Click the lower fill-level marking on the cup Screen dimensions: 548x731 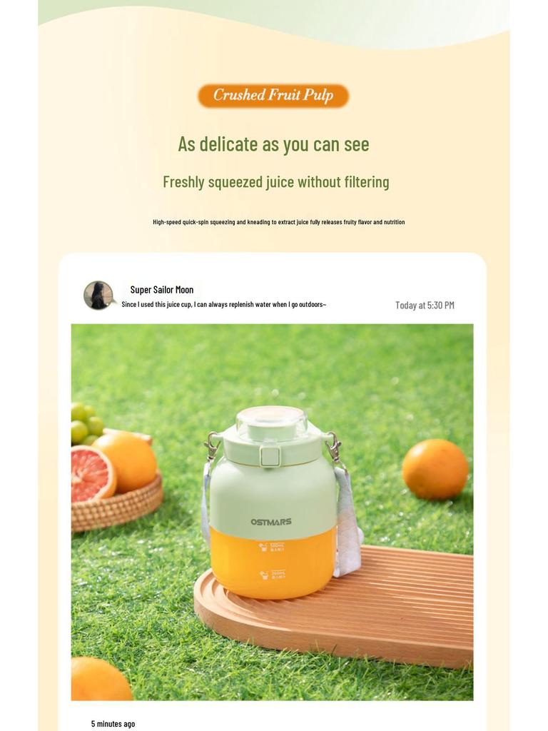point(272,575)
